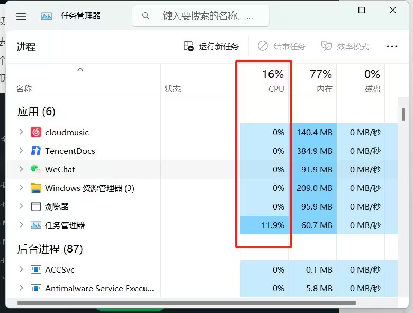Expand the WeChat process group
The image size is (413, 313).
click(x=21, y=169)
